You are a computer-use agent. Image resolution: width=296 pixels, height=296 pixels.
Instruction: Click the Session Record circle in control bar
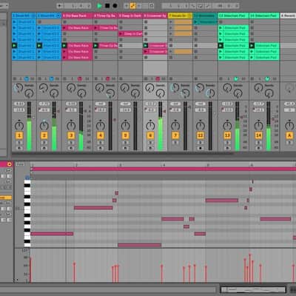tap(151, 6)
